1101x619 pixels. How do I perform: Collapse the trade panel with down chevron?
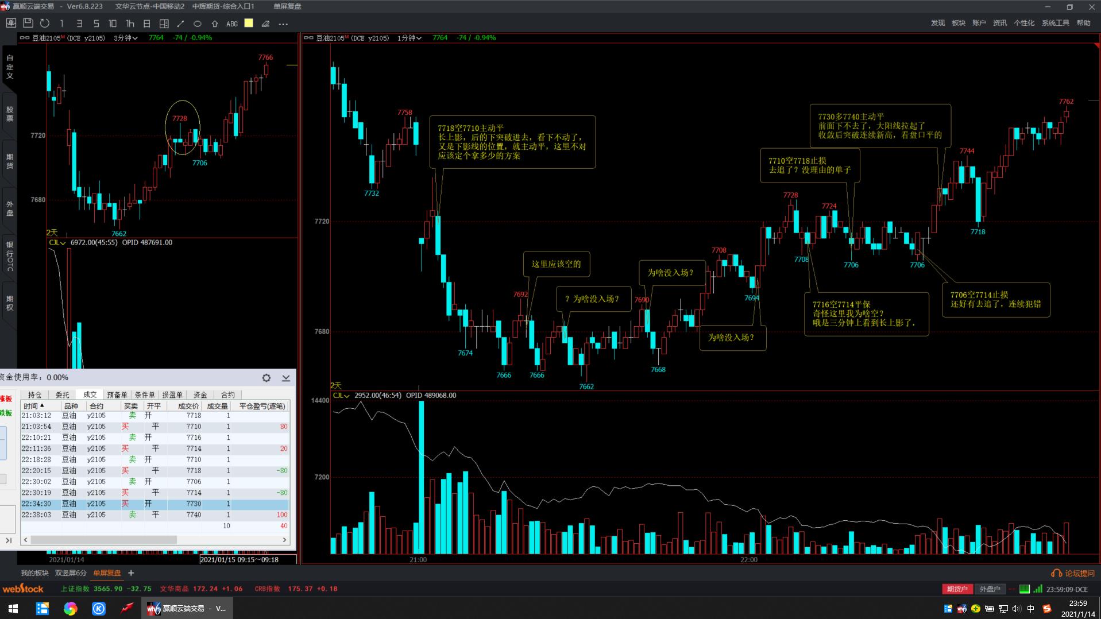(x=286, y=377)
